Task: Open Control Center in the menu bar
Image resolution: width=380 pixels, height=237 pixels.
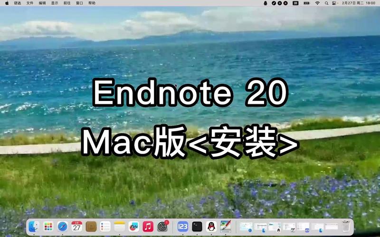Action: [x=335, y=3]
